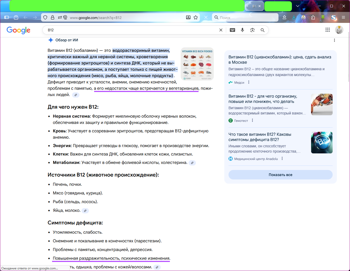Click the underlined 'Повышенная раздражительность' text
Screen dimensions: 350x271
[86, 258]
